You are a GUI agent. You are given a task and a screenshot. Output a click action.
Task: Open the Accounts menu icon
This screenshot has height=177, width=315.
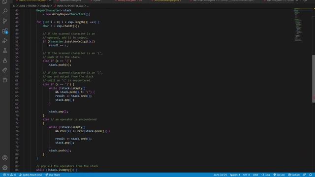(5, 158)
